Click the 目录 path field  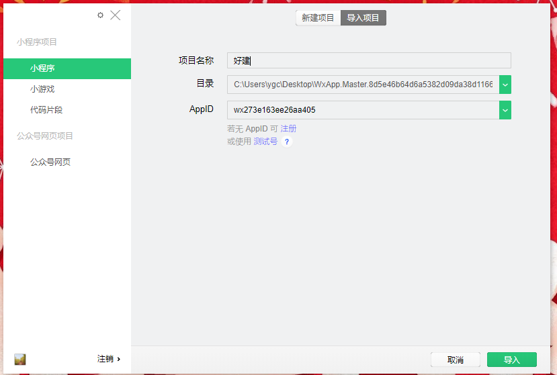[x=363, y=85]
